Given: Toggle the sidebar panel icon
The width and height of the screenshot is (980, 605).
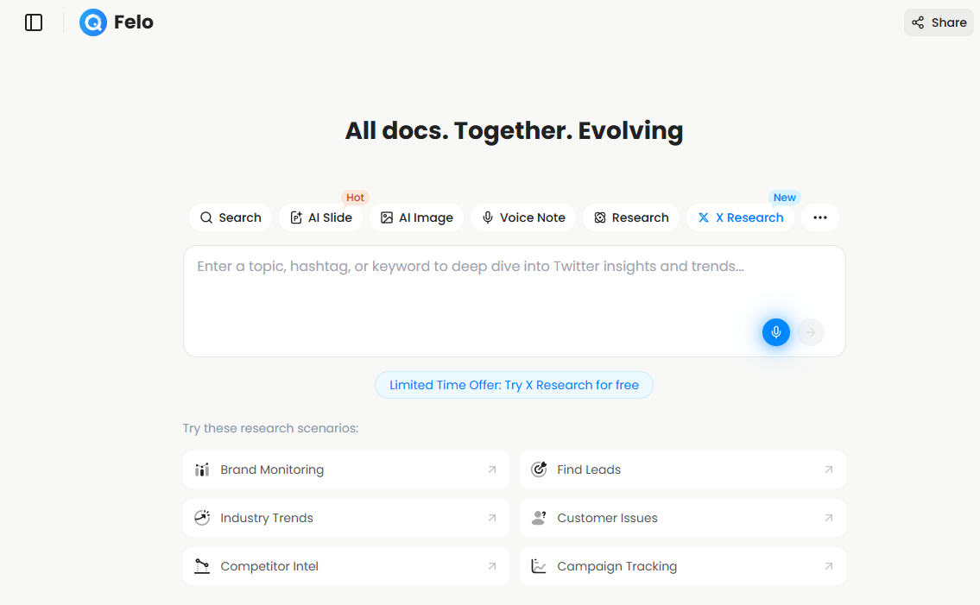Looking at the screenshot, I should (34, 22).
